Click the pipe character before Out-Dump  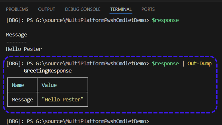click(x=183, y=64)
